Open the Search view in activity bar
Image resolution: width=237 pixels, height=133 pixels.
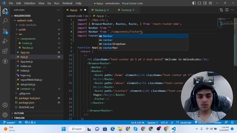[x=5, y=21]
